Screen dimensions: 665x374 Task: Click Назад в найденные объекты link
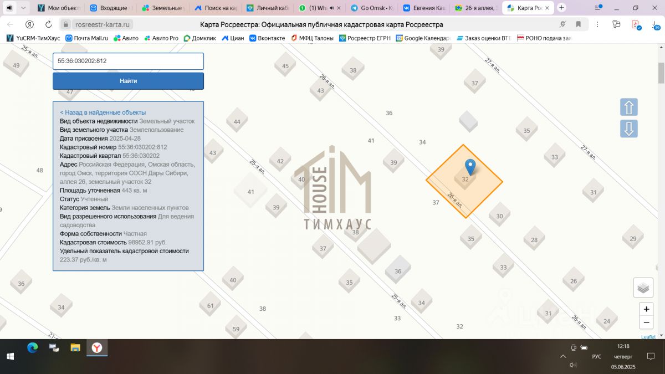[x=103, y=112]
